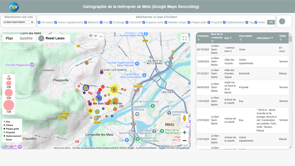Image resolution: width=295 pixels, height=166 pixels.
Task: Toggle the Éclairage incident checkbox
Action: (111, 22)
